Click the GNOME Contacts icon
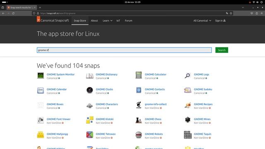The height and width of the screenshot is (149, 265). tap(139, 90)
